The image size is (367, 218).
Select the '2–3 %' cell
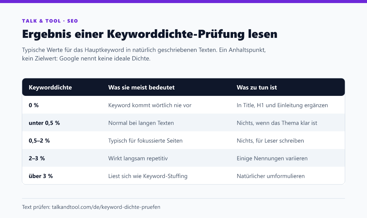coord(37,158)
